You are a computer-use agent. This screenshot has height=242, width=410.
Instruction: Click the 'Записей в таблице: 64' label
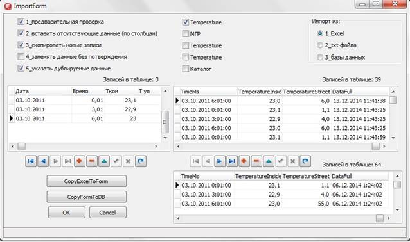352,165
